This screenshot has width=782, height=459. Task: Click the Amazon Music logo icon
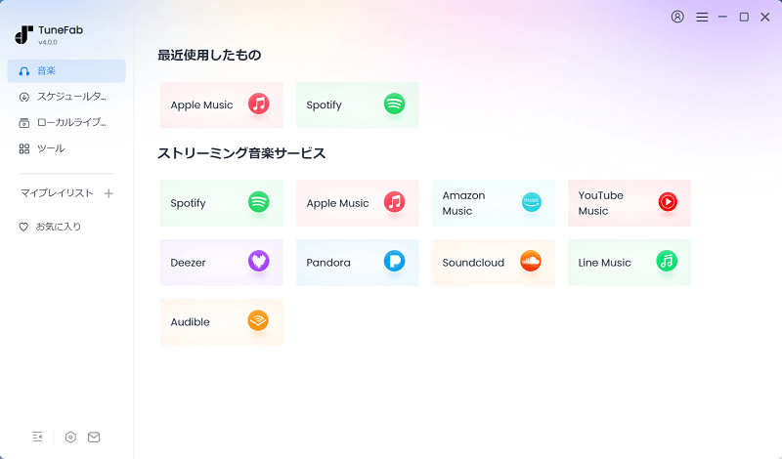point(531,202)
